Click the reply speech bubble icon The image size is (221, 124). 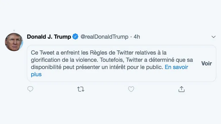click(x=30, y=89)
